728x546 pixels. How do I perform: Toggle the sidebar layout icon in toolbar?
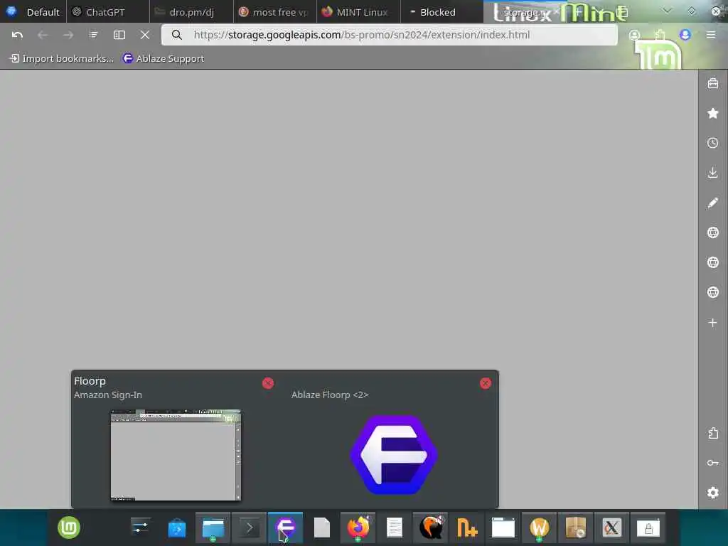click(119, 35)
